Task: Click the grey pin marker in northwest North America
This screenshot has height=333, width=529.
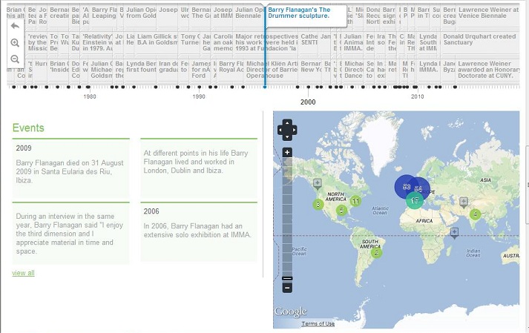Action: 317,183
